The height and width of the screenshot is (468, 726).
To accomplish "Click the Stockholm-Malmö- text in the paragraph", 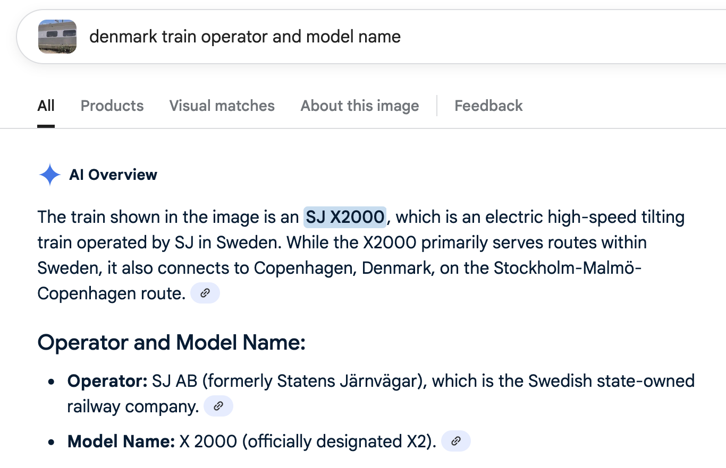I will (568, 268).
